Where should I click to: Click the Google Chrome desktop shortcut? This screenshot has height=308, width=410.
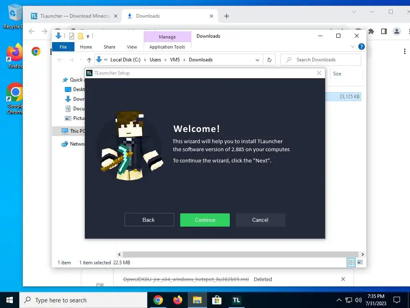pos(14,99)
